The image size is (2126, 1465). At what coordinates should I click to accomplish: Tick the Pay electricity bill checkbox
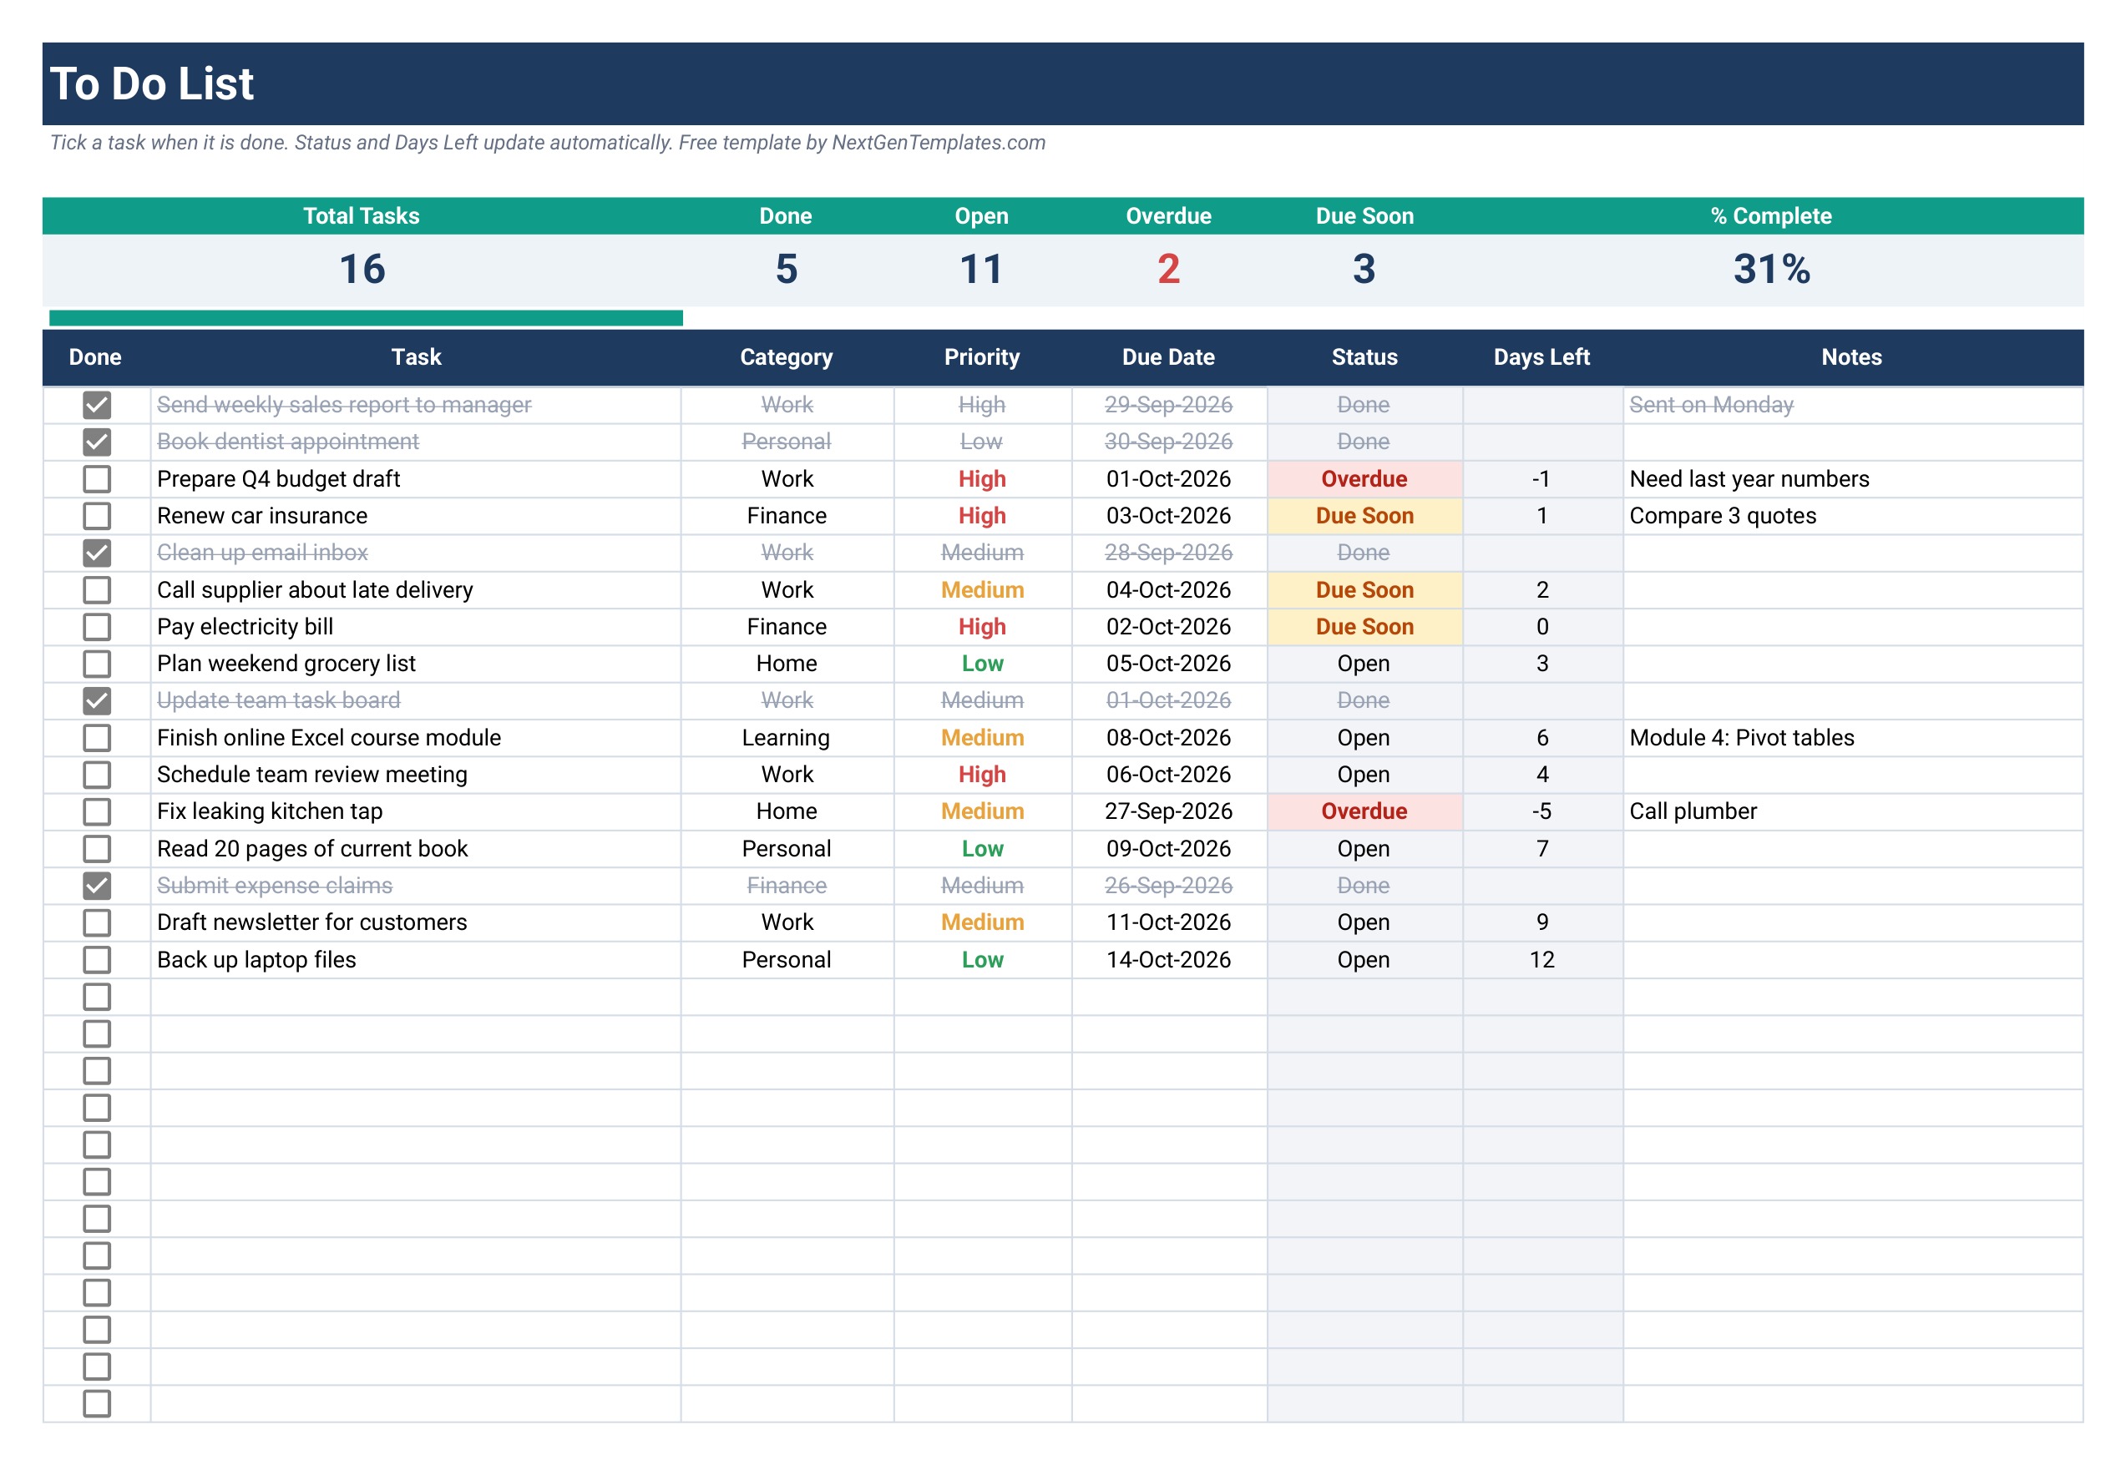(x=96, y=627)
